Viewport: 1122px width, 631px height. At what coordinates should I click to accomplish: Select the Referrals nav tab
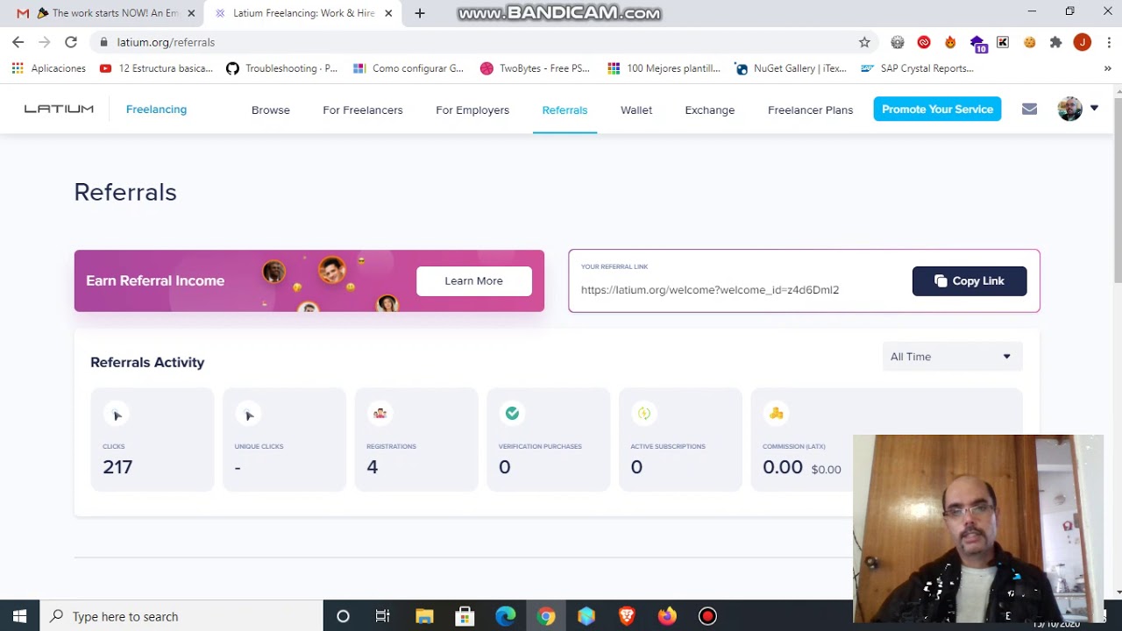tap(565, 110)
